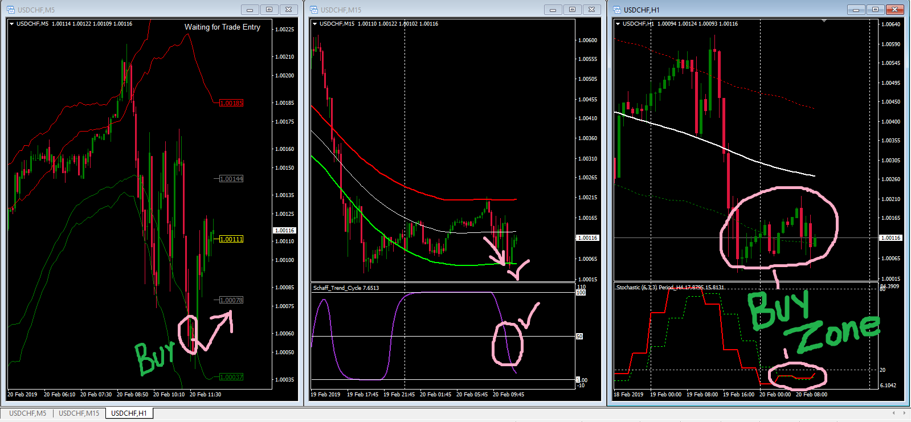Screen dimensions: 911x422
Task: Click the level 20 label in the Stochastic pane
Action: point(883,370)
